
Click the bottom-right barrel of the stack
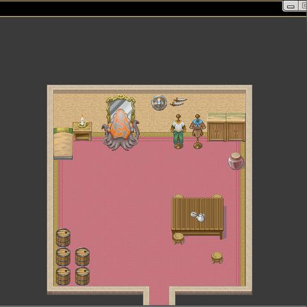click(83, 276)
